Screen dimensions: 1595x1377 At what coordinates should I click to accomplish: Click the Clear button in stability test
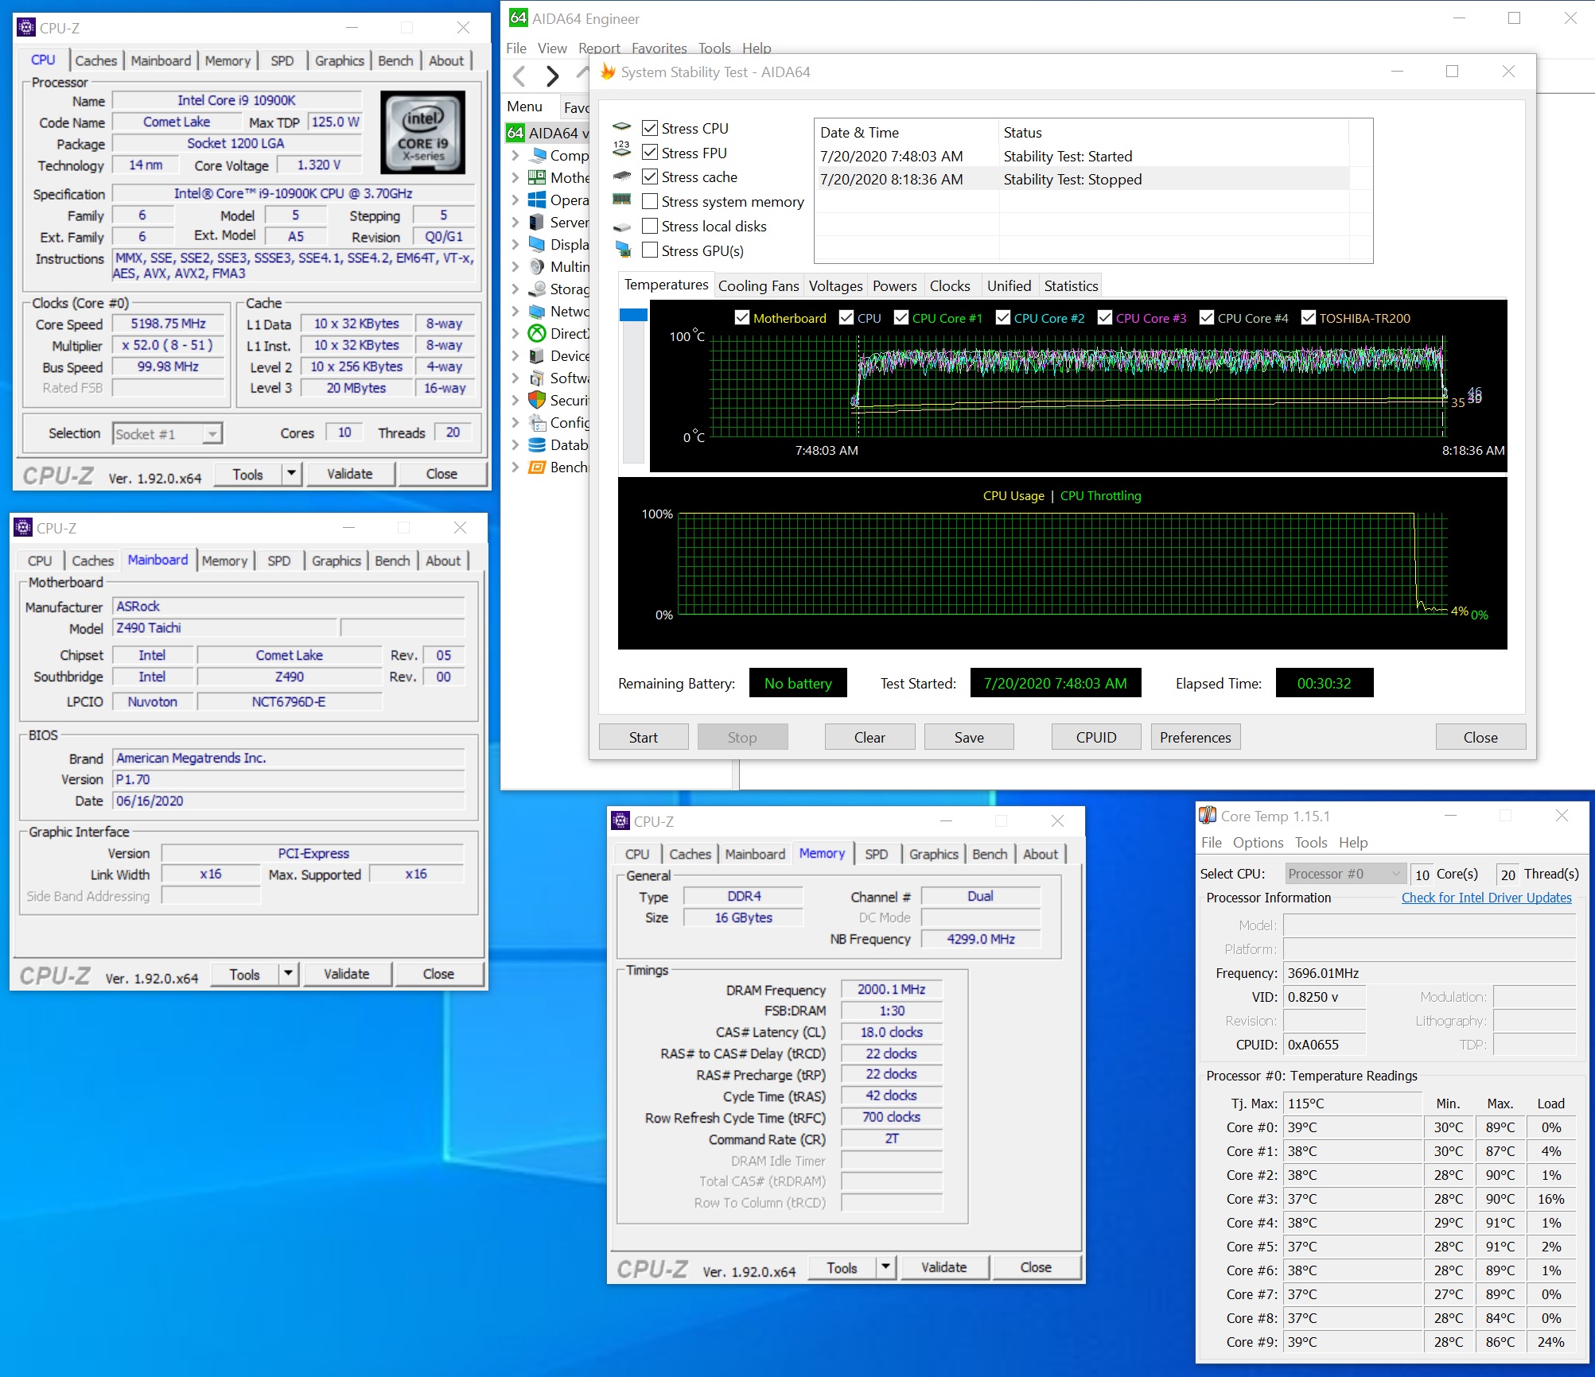click(x=869, y=737)
